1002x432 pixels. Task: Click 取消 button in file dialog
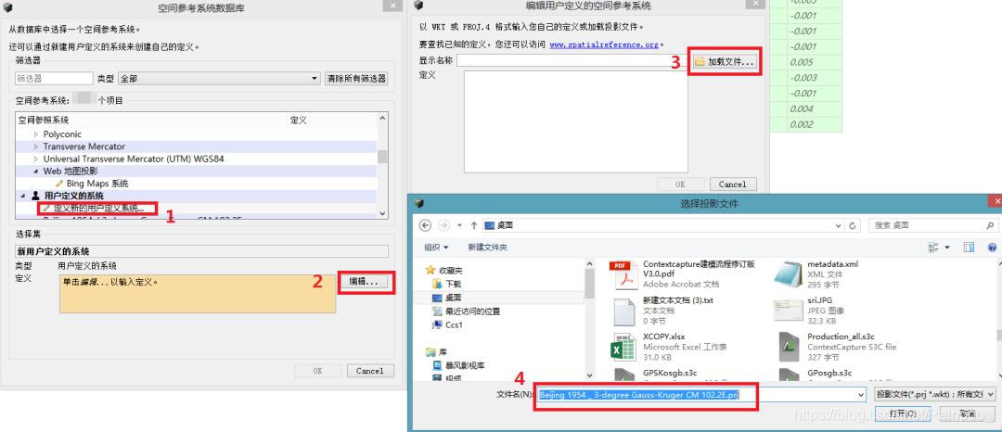[967, 413]
